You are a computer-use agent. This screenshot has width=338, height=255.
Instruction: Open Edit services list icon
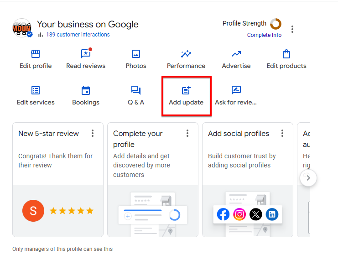coord(36,90)
